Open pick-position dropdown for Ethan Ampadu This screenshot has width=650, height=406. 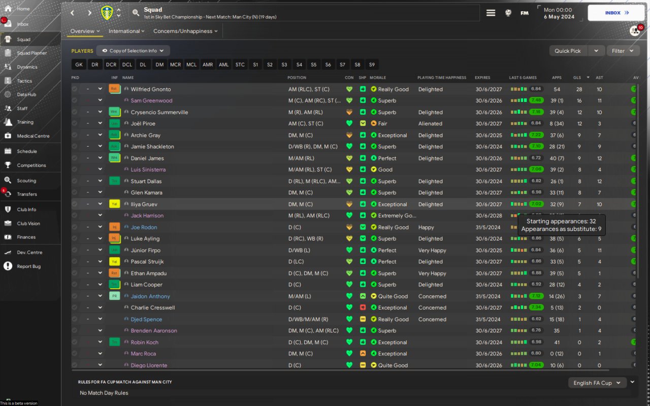click(100, 273)
